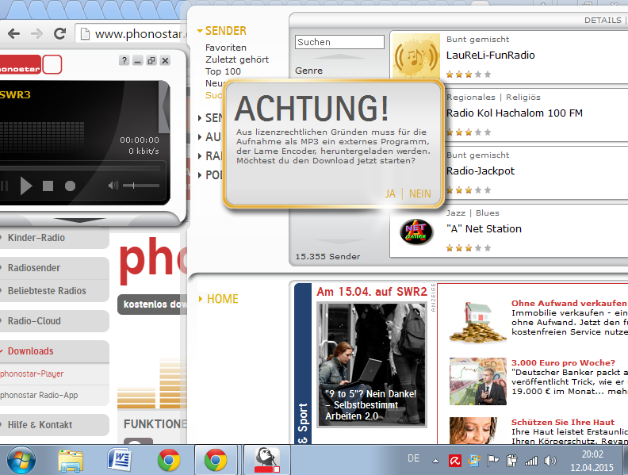The width and height of the screenshot is (628, 475).
Task: Start recording with the round record button
Action: coord(70,186)
